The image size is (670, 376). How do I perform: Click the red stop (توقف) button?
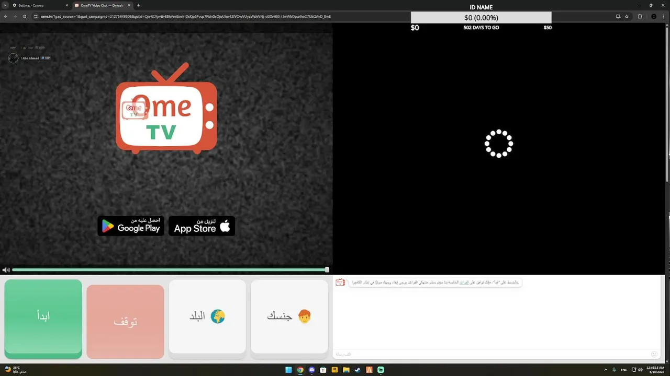125,321
